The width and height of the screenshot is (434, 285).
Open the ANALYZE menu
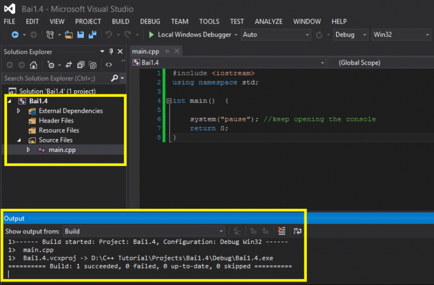point(269,21)
